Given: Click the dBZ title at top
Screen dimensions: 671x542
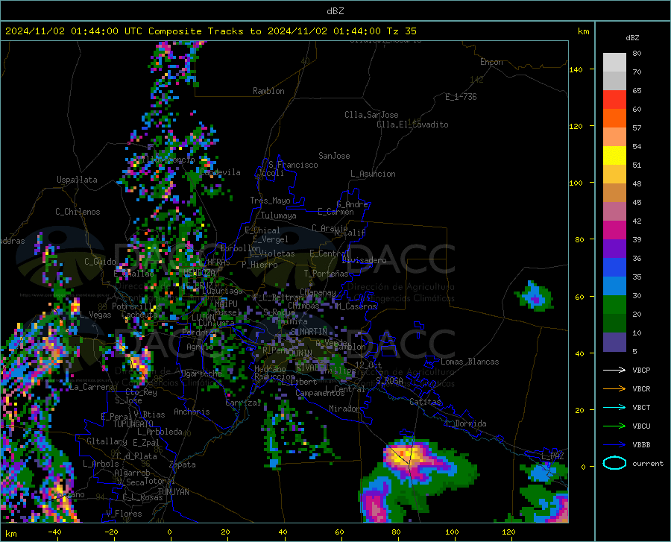Looking at the screenshot, I should click(x=335, y=11).
